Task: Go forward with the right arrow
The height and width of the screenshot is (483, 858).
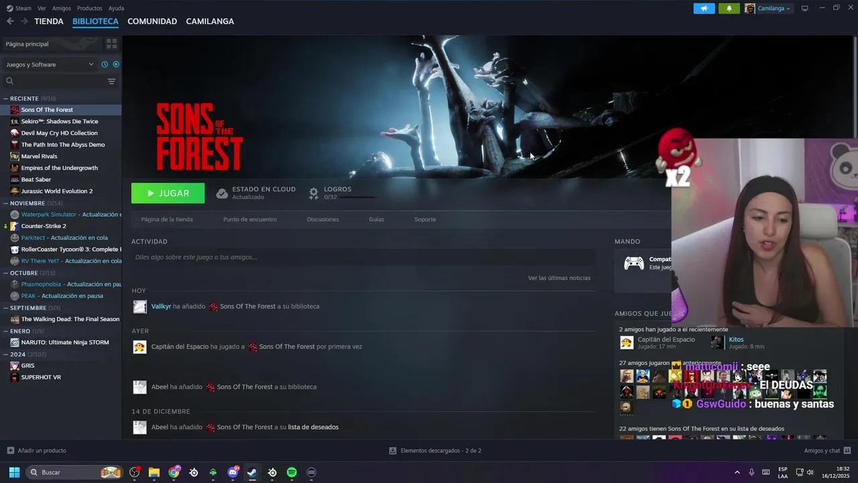Action: [x=24, y=21]
